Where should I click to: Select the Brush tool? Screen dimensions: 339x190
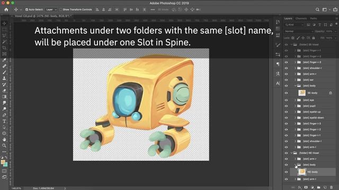4,72
